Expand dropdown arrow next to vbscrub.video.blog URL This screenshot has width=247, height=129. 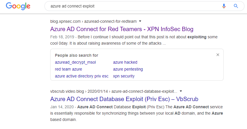[x=181, y=91]
